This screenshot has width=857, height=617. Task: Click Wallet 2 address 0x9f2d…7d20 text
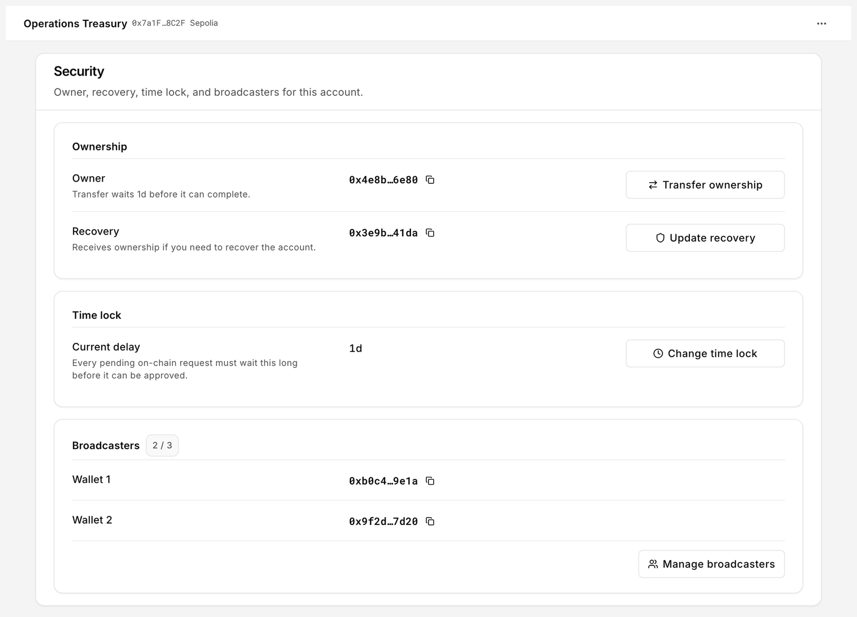[x=384, y=522]
